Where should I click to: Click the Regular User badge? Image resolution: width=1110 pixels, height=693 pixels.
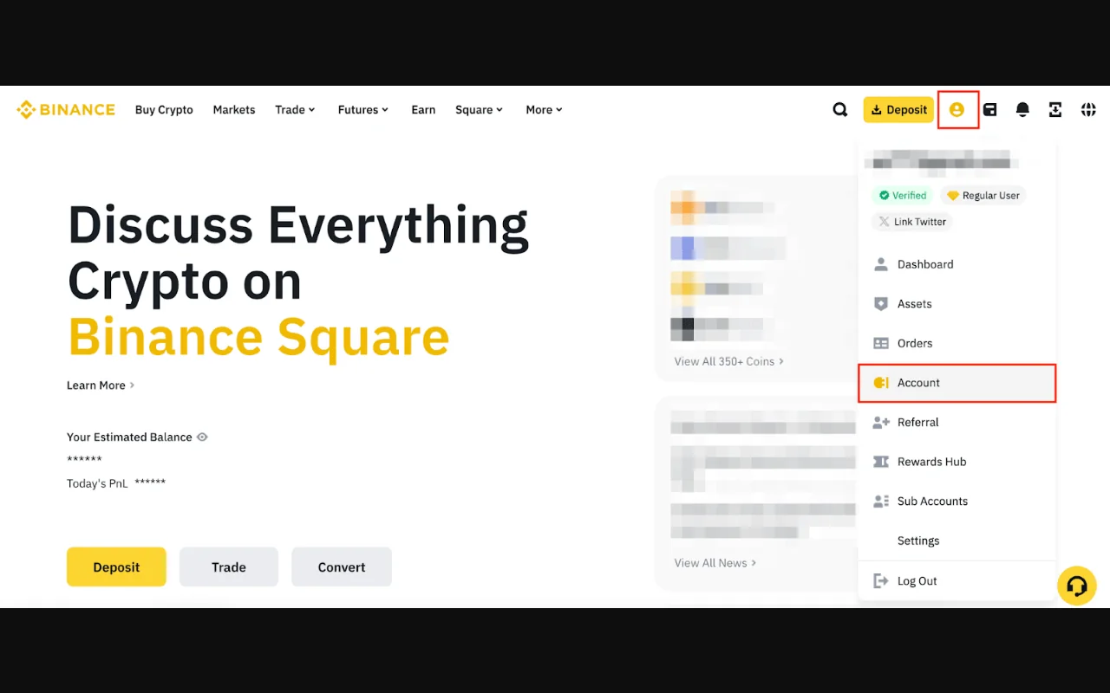click(x=983, y=196)
